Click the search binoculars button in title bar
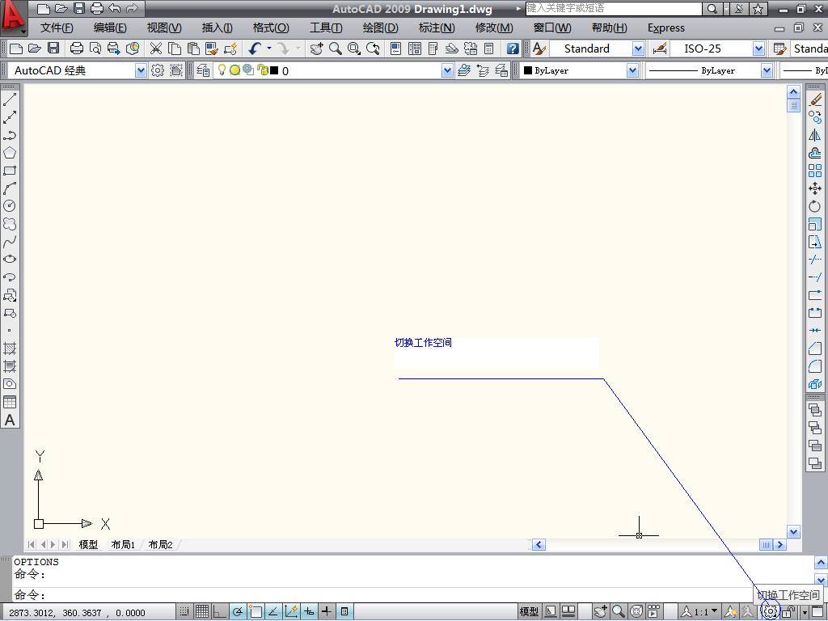Screen dimensions: 828x621 click(712, 8)
